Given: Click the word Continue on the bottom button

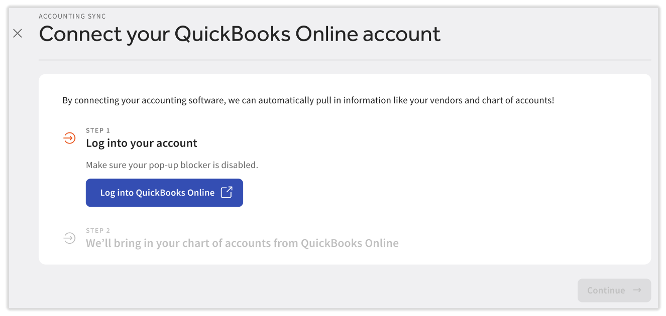Looking at the screenshot, I should point(606,290).
